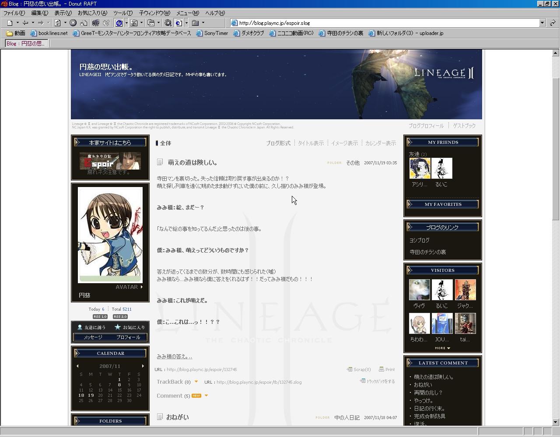Expand MORE in the Visitors panel
560x437 pixels.
tap(442, 348)
